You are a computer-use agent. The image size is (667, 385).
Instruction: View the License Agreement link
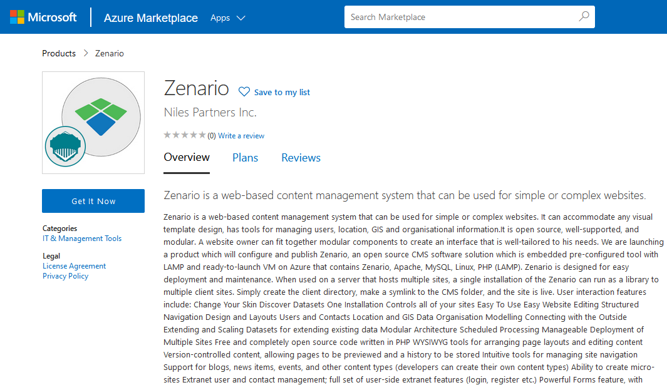(74, 266)
